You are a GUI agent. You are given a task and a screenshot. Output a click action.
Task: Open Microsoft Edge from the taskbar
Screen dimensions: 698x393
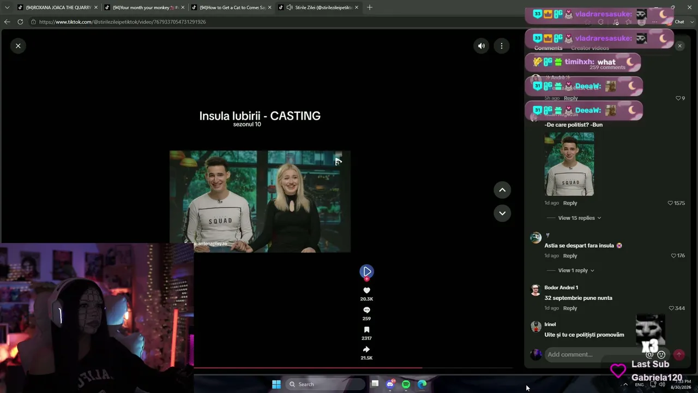(x=422, y=384)
